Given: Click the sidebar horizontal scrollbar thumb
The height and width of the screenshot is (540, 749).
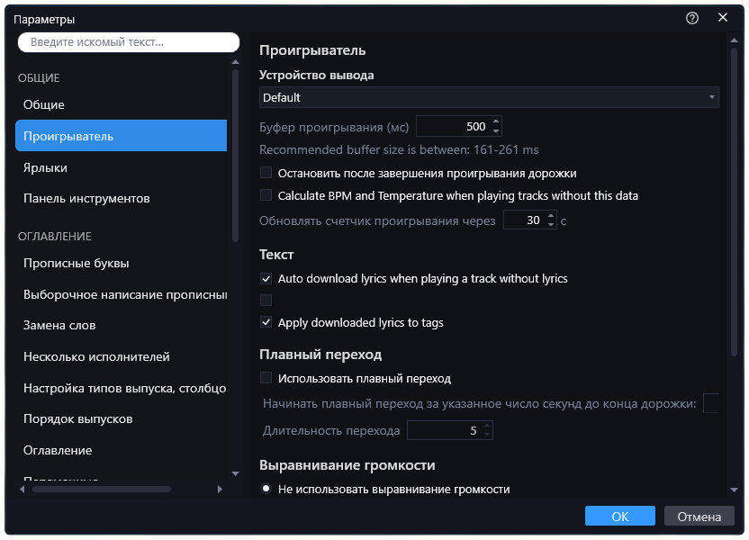Looking at the screenshot, I should 102,489.
